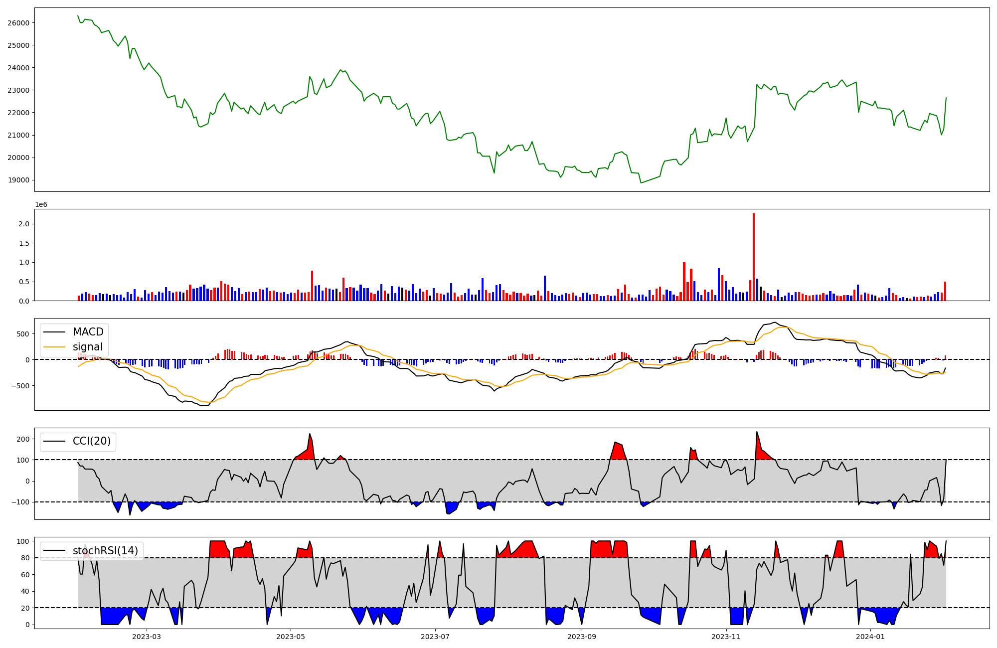
Task: Click the black MACD legend line swatch
Action: pos(54,332)
